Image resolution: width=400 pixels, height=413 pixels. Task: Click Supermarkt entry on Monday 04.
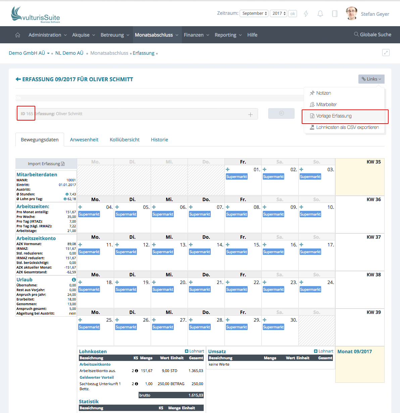pyautogui.click(x=89, y=214)
